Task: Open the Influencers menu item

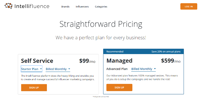Action: point(82,7)
